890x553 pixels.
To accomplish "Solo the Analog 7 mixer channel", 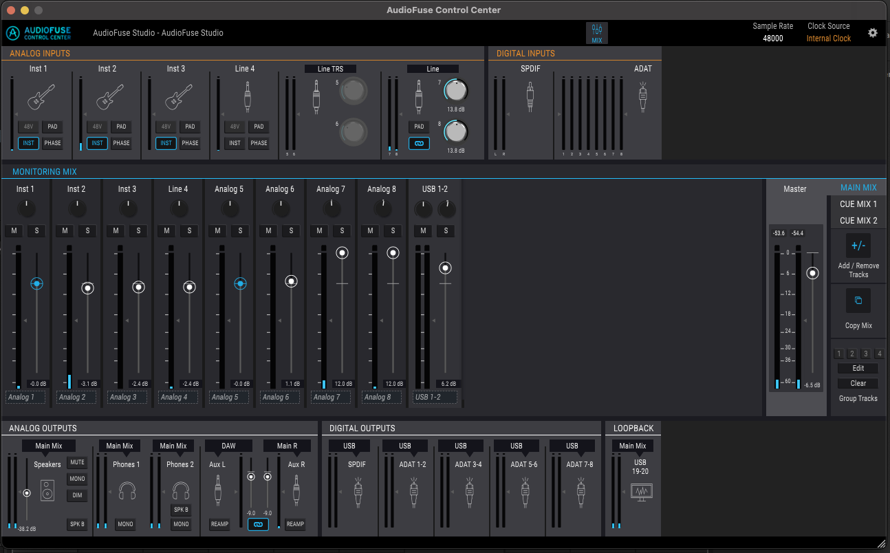I will (342, 231).
